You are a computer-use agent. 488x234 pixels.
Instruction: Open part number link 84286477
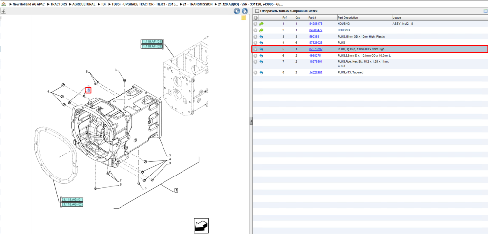coord(316,30)
